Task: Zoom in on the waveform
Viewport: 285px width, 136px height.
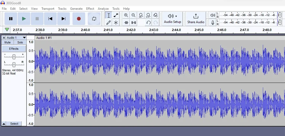Action: pos(126,16)
